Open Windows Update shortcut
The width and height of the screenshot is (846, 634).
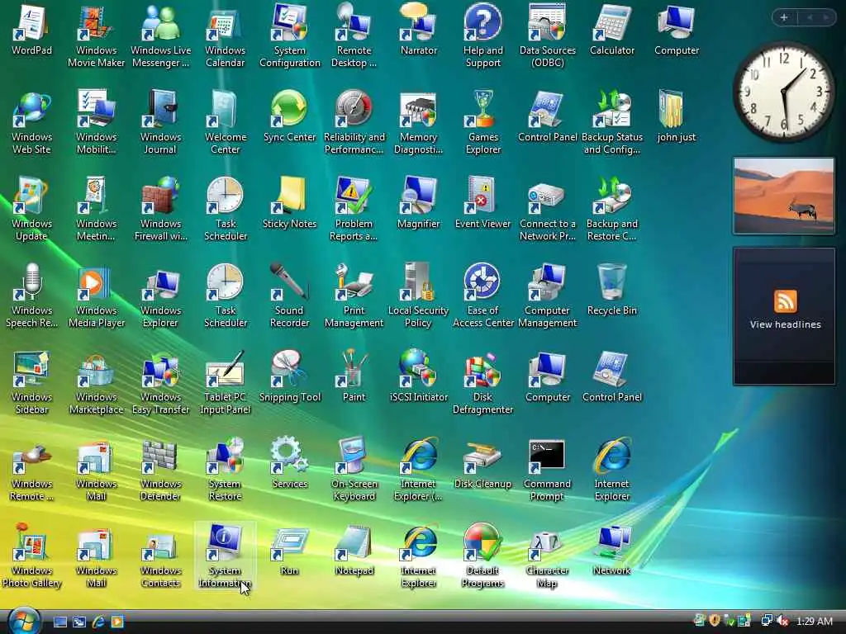coord(31,209)
